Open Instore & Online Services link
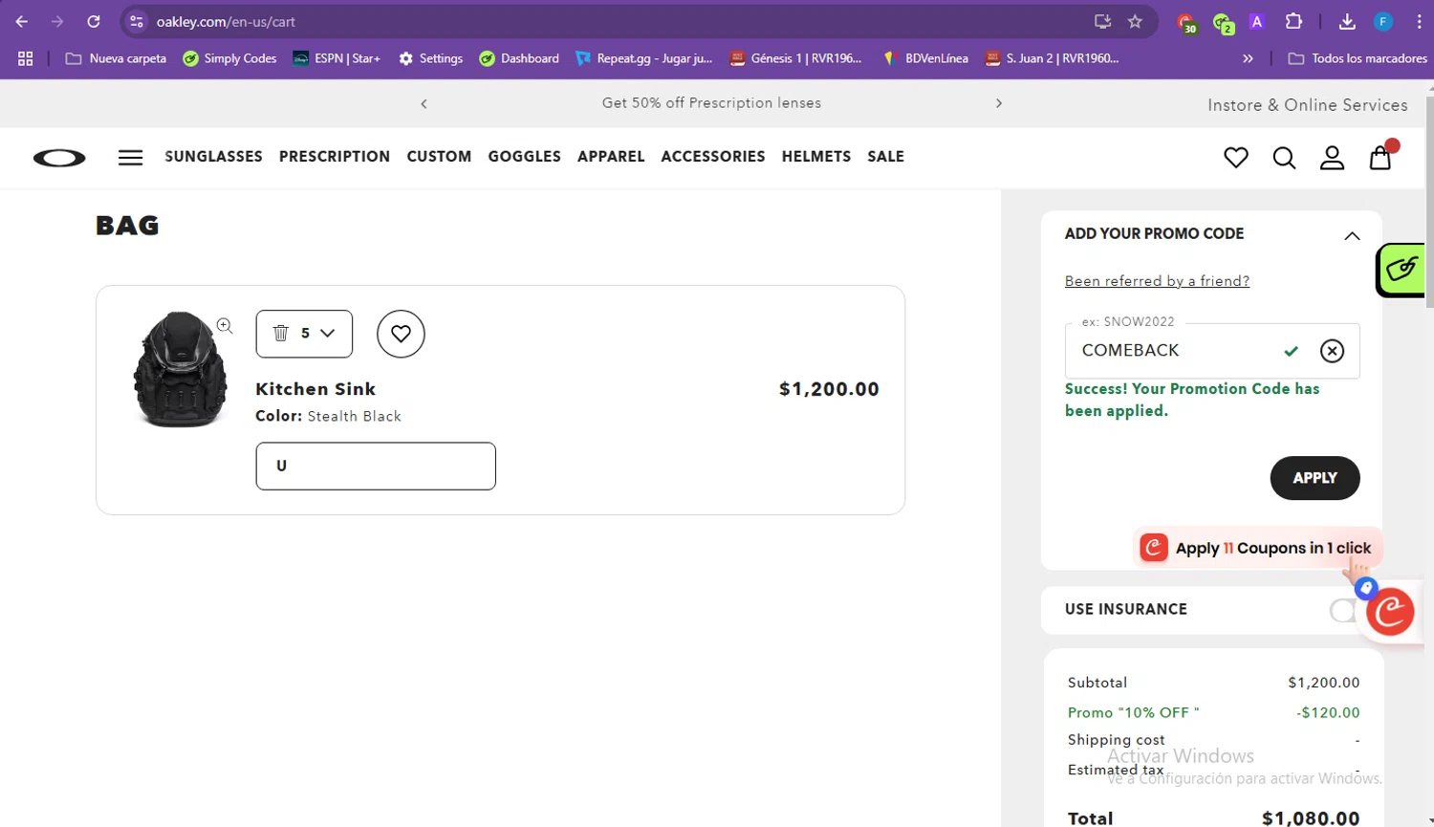The image size is (1434, 827). coord(1307,105)
